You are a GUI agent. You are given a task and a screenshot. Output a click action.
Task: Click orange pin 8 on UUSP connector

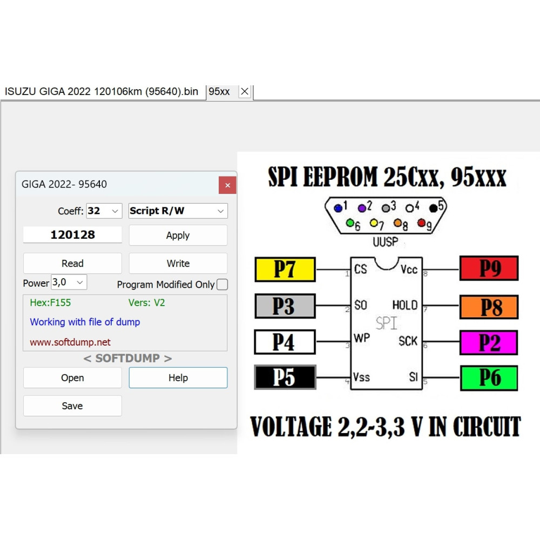398,223
